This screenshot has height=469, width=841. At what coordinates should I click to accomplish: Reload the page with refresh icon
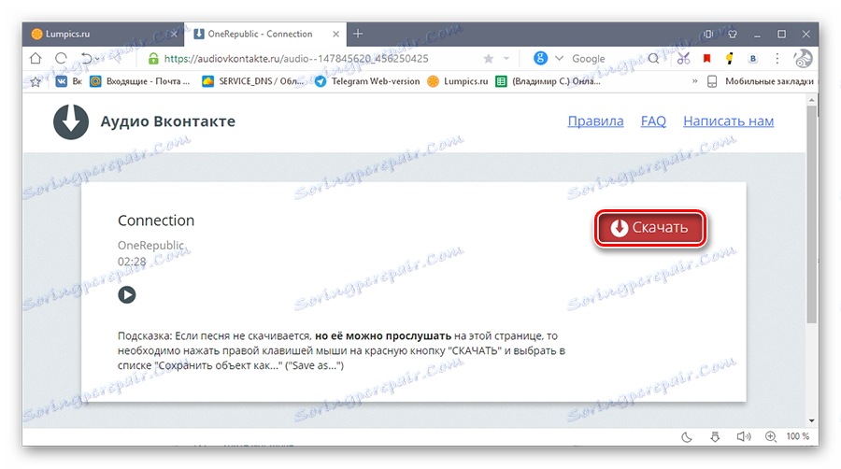[x=61, y=59]
